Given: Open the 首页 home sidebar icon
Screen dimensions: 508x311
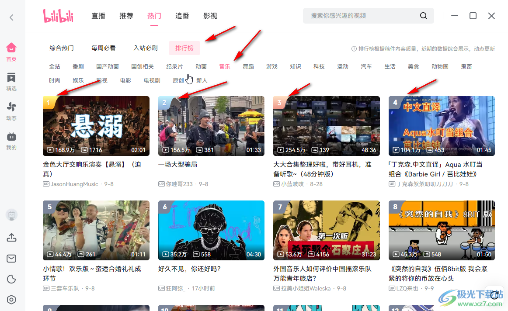Looking at the screenshot, I should tap(11, 52).
